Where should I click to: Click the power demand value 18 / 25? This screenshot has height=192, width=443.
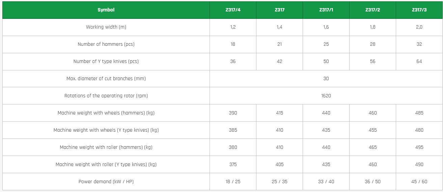coord(233,182)
